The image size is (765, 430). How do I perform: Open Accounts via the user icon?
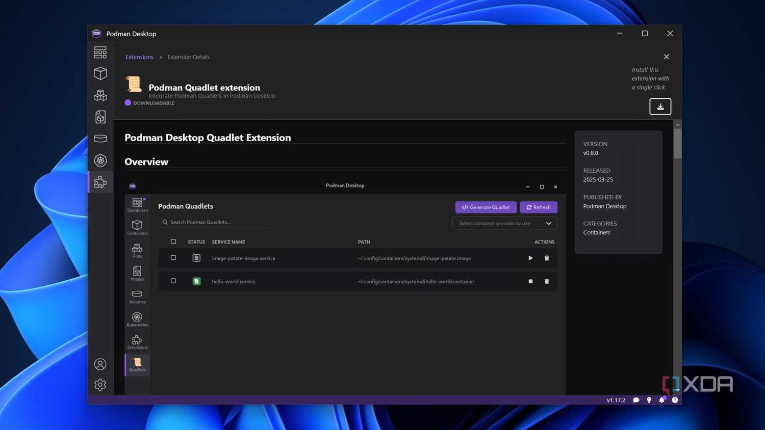[x=100, y=364]
